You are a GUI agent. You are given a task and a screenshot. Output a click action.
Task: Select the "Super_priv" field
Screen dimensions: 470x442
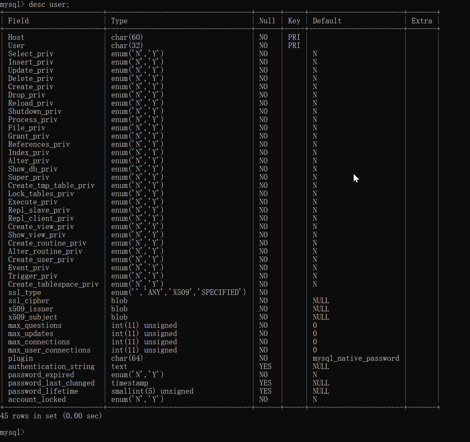(29, 177)
